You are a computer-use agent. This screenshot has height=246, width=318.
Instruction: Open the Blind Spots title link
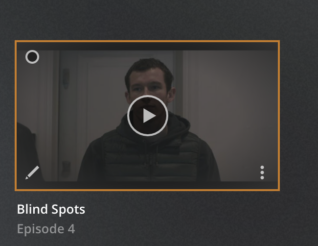pos(51,209)
